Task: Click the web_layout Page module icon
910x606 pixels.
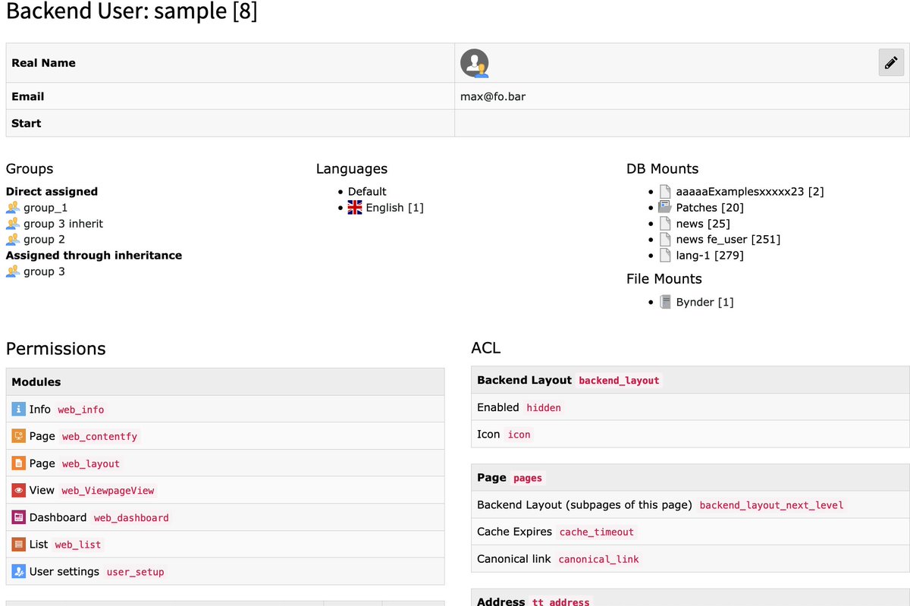Action: (19, 463)
